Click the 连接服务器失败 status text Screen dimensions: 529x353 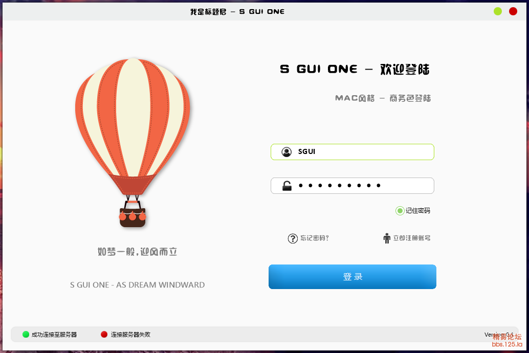point(130,335)
